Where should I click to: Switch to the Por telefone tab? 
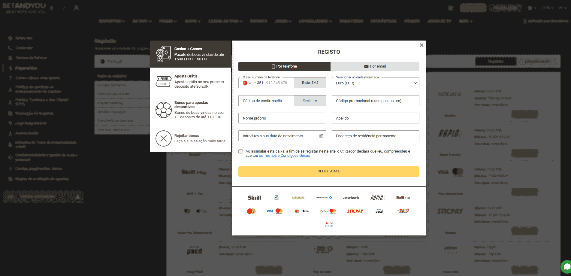point(284,66)
